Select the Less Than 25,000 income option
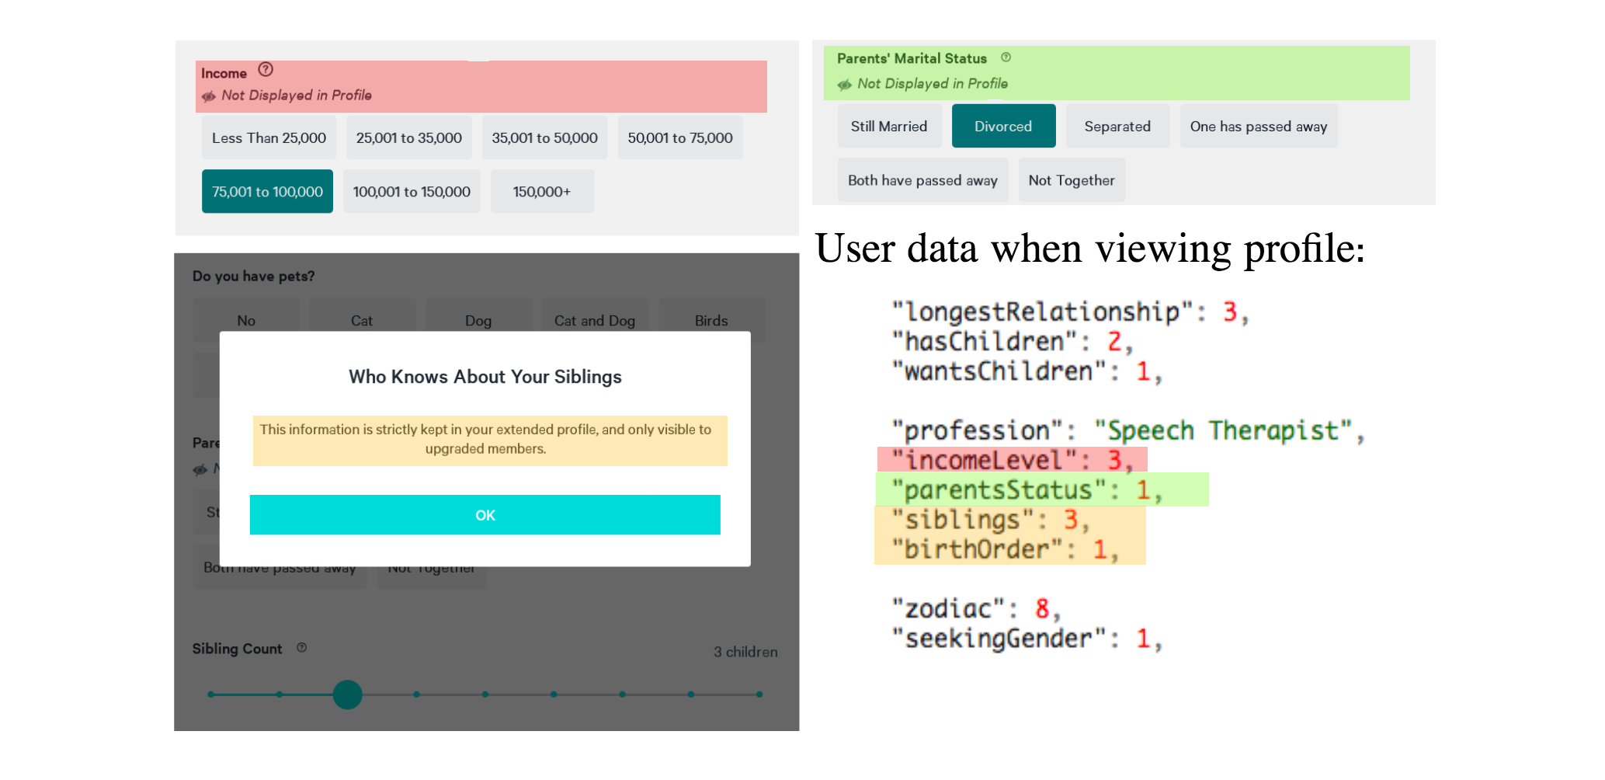The width and height of the screenshot is (1605, 780). click(x=269, y=138)
